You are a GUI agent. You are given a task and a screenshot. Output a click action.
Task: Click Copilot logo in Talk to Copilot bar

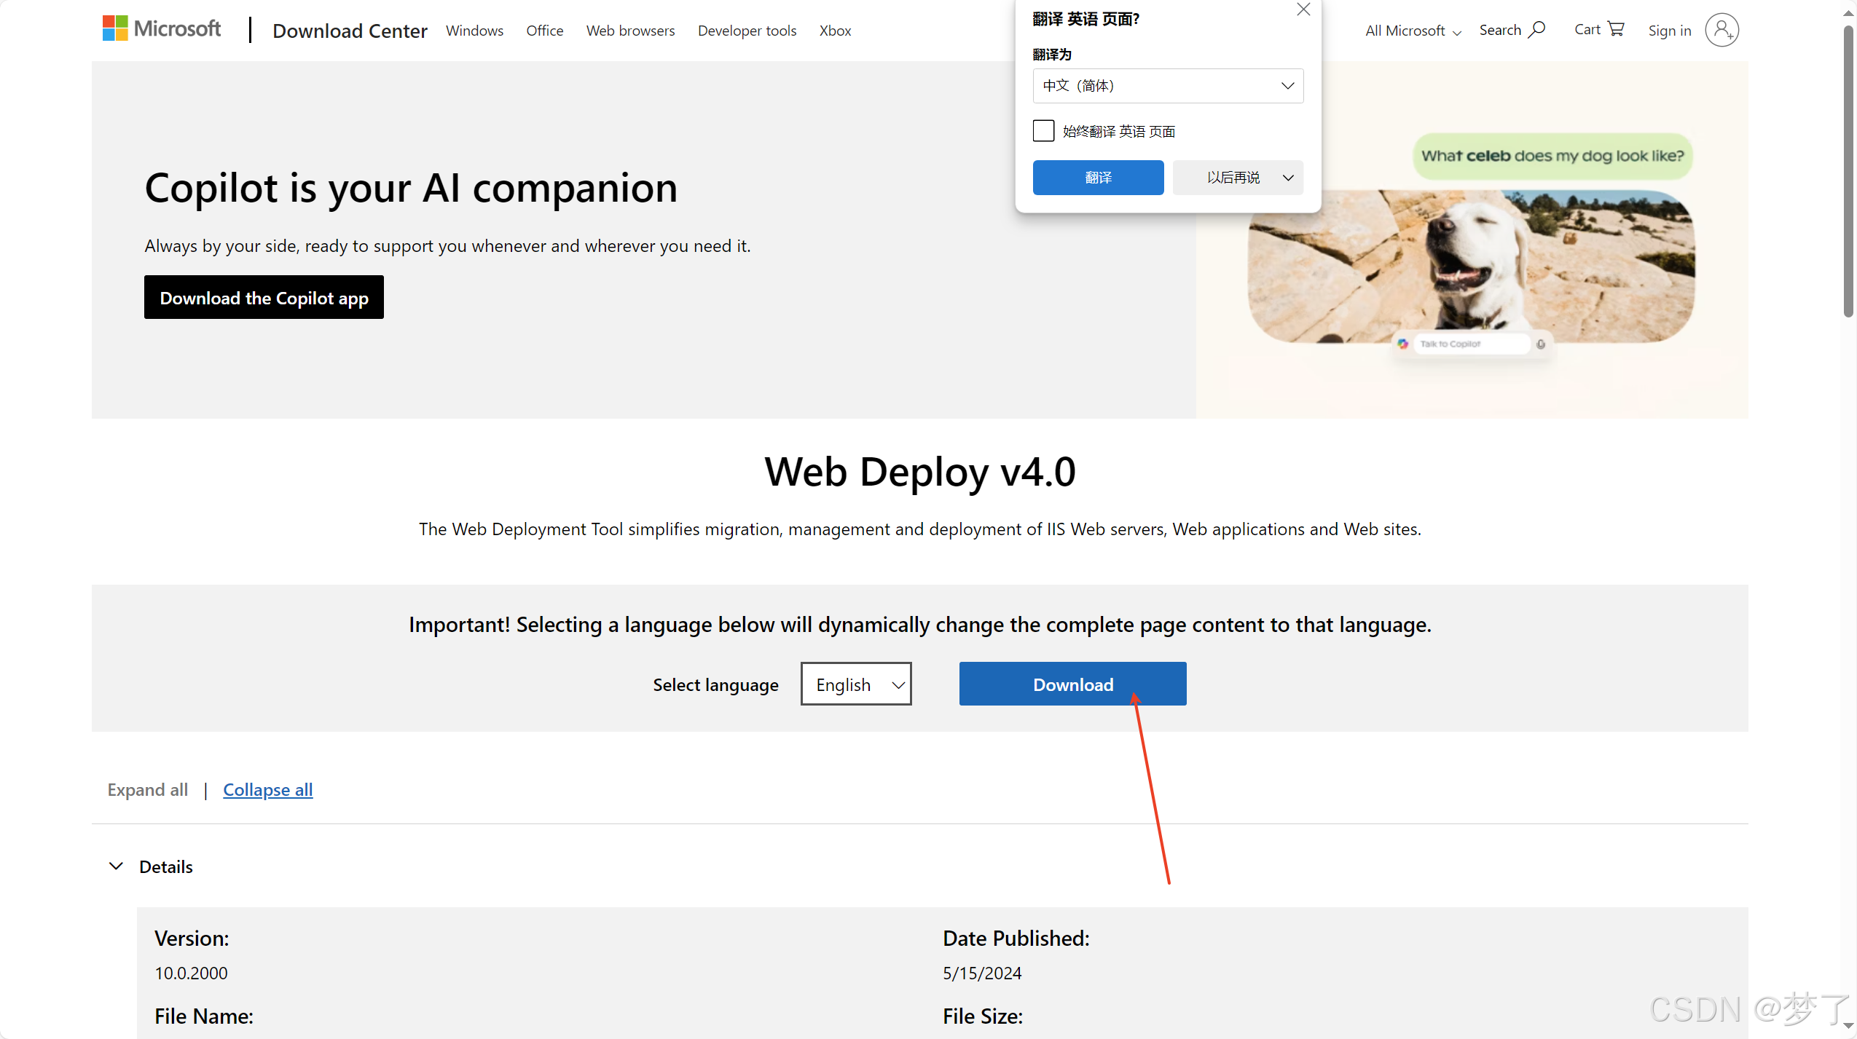coord(1403,344)
